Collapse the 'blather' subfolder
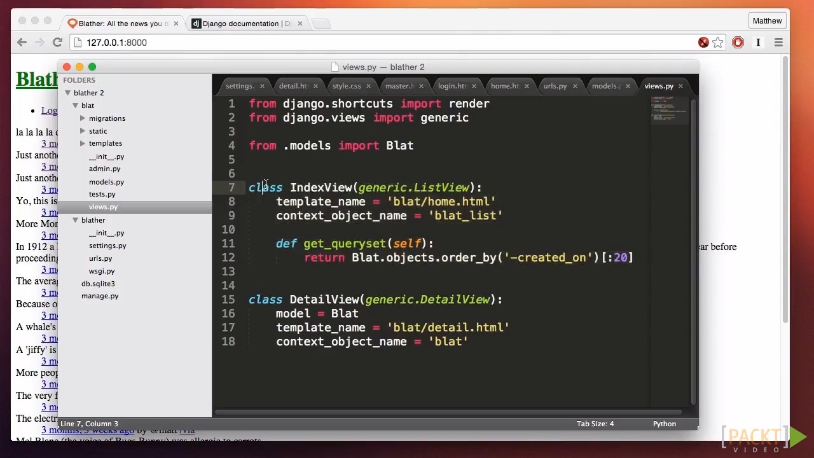This screenshot has height=458, width=814. (75, 220)
